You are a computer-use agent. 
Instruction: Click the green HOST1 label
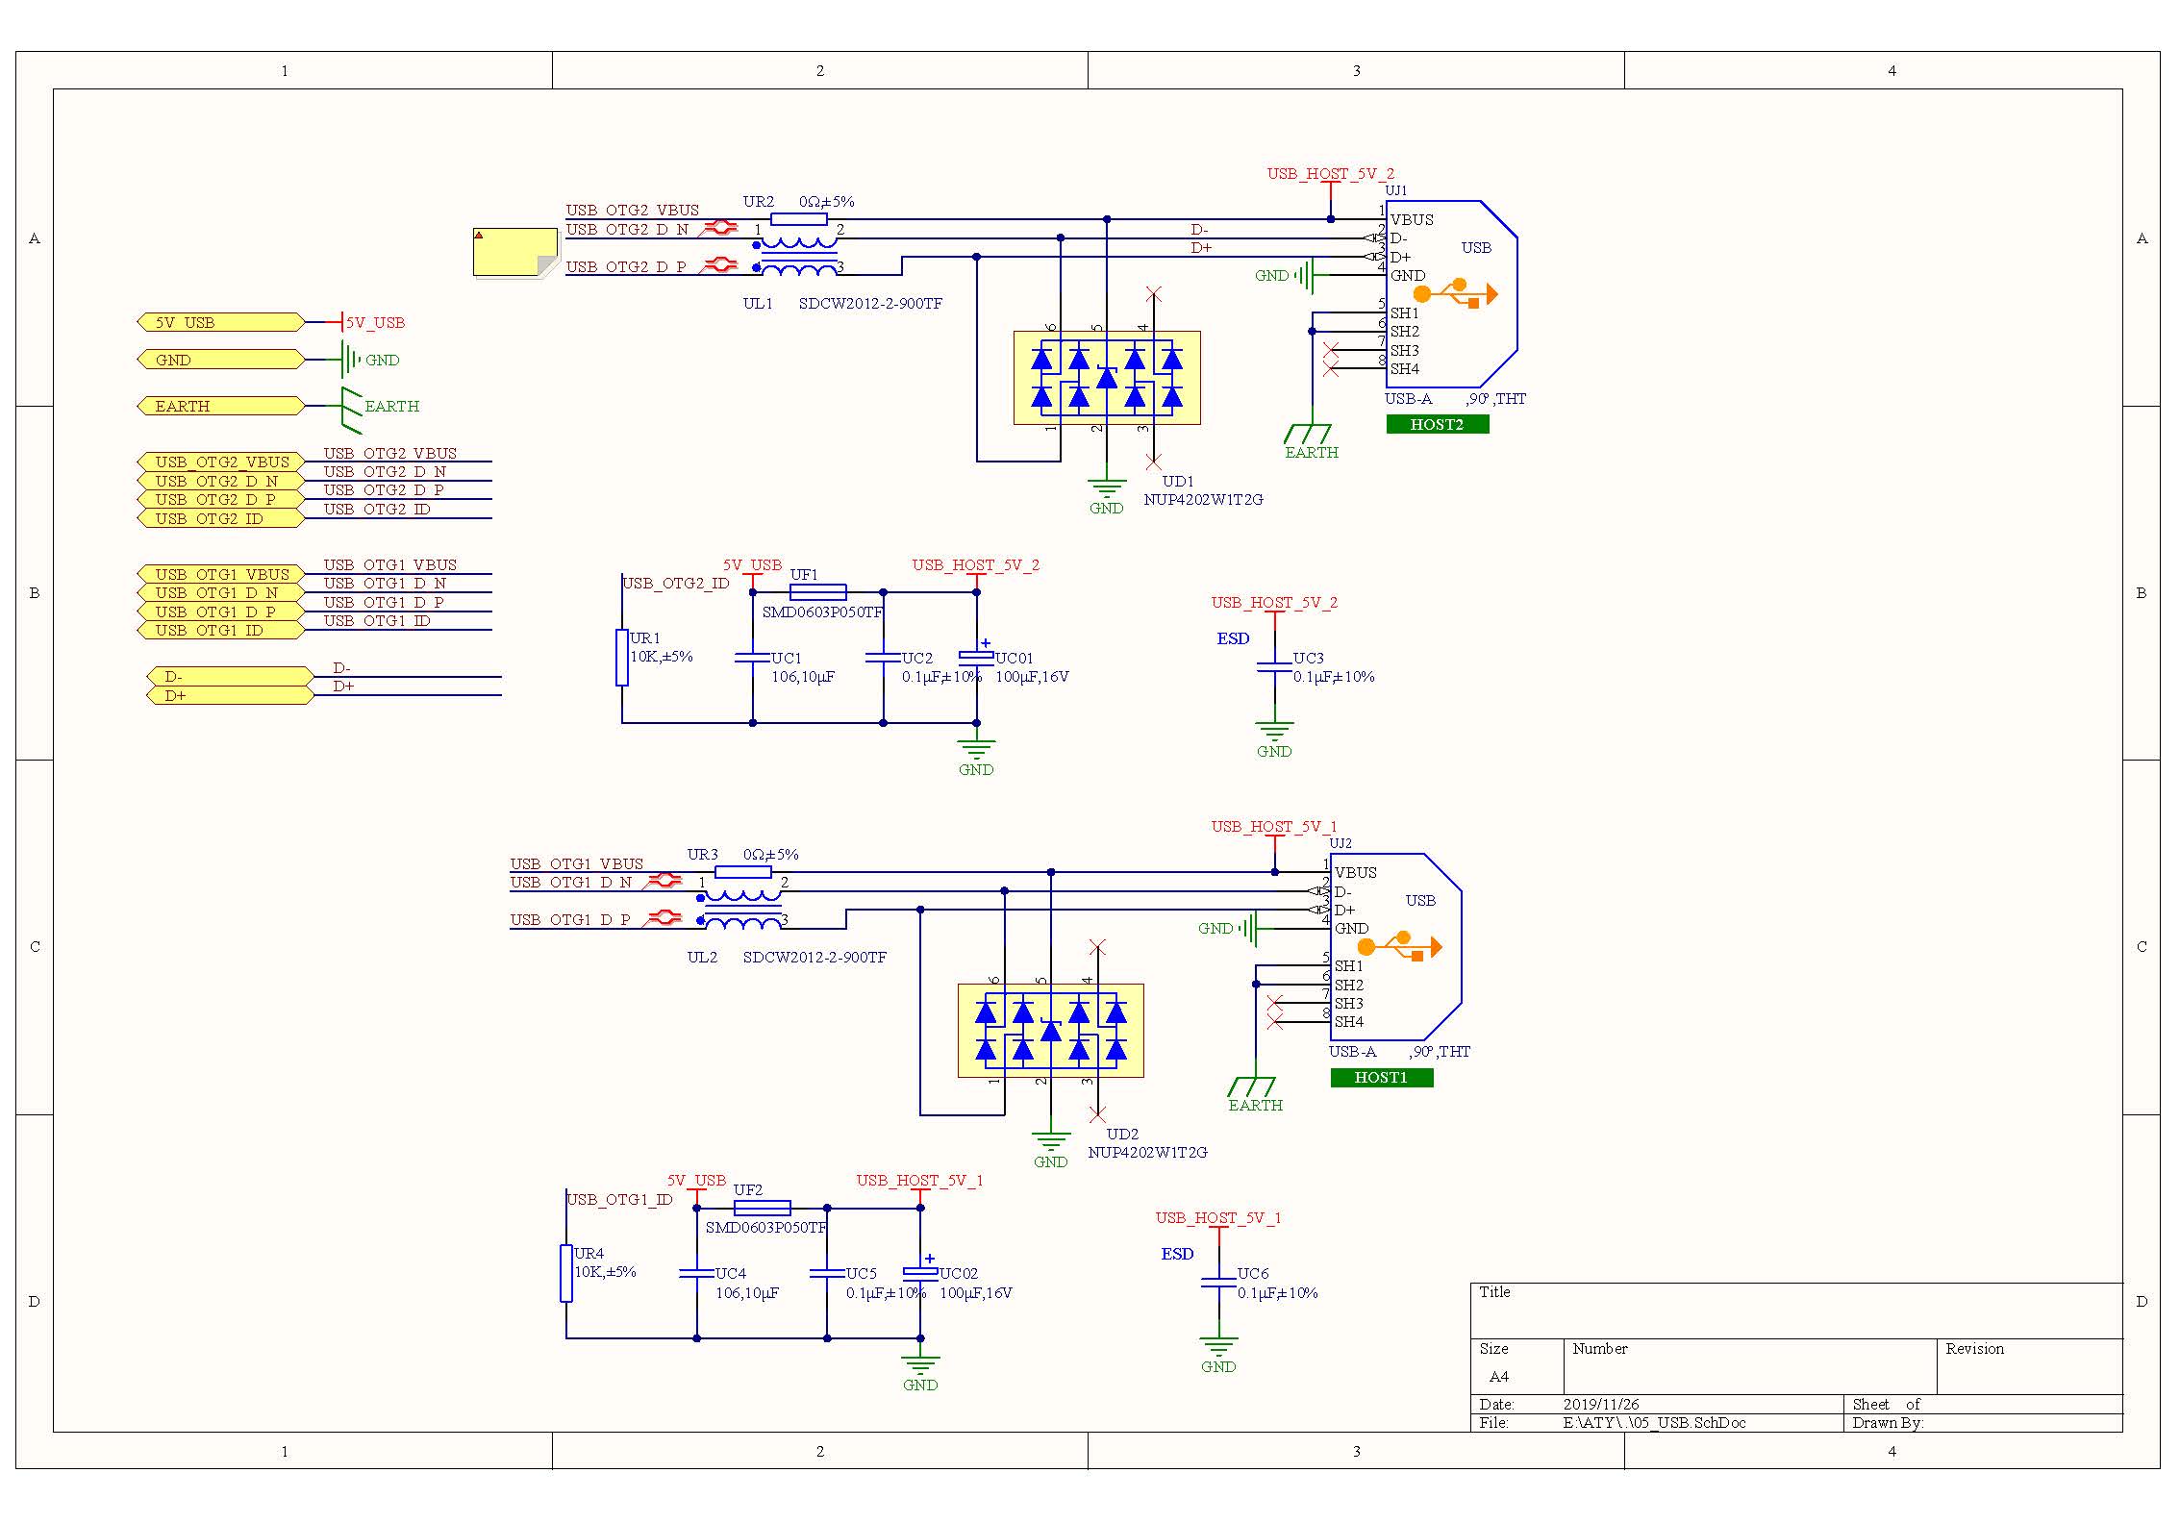(1381, 1078)
